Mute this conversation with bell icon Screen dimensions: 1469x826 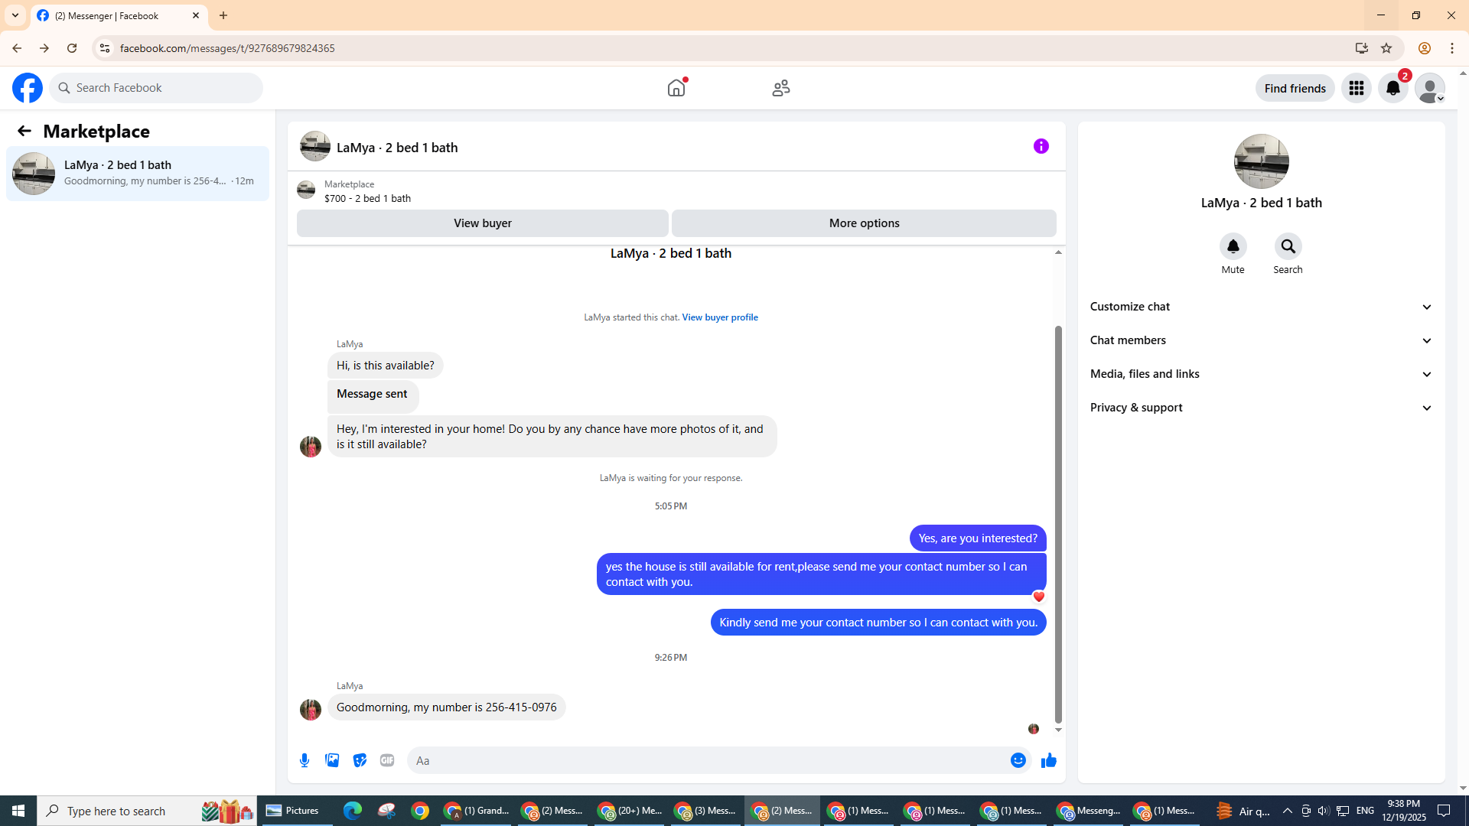1233,246
